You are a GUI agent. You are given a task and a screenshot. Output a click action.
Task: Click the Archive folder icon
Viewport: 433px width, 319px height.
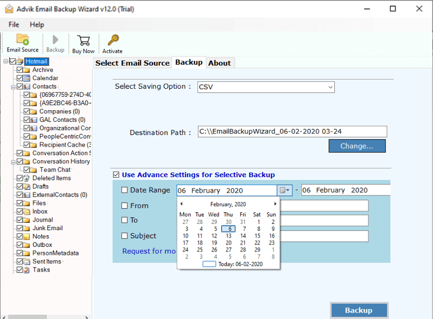27,70
